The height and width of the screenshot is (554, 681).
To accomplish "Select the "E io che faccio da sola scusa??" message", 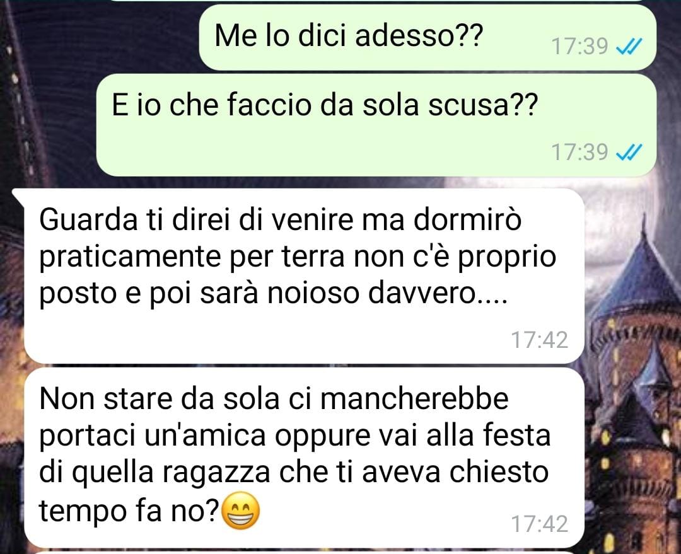I will point(376,125).
